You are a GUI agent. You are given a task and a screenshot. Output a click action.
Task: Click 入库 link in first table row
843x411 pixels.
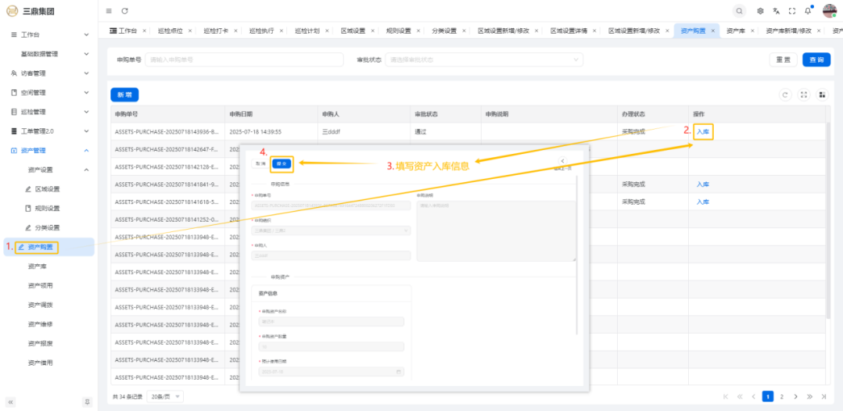pyautogui.click(x=703, y=131)
